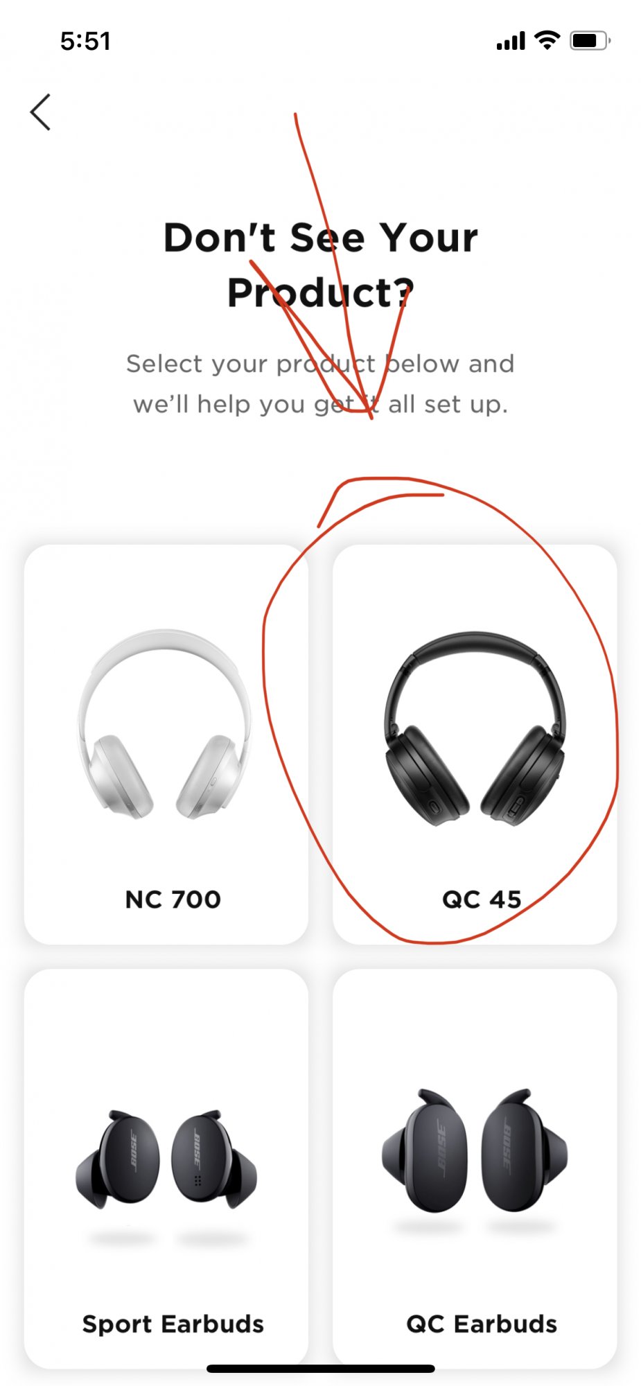
Task: Tap the "Don't See Your Product?" heading
Action: pyautogui.click(x=321, y=265)
